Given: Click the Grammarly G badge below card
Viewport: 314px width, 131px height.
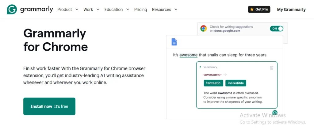Looking at the screenshot, I should [x=275, y=112].
